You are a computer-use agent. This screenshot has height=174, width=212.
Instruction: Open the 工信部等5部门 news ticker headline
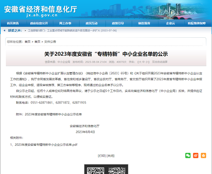pos(72,31)
